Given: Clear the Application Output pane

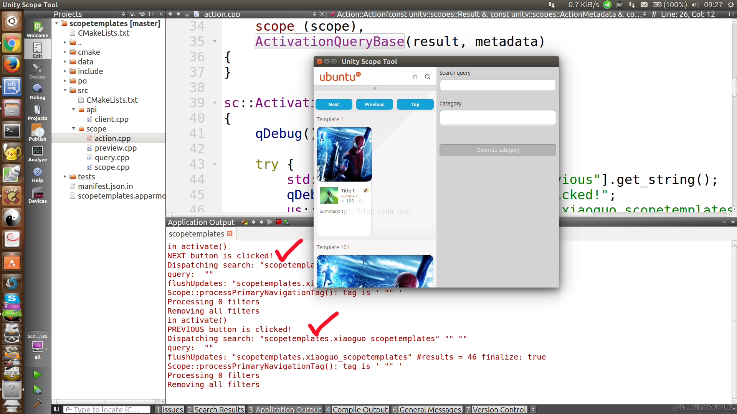Looking at the screenshot, I should point(245,222).
